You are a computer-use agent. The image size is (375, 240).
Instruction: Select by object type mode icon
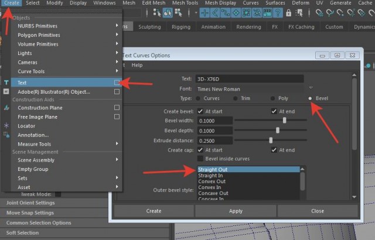168,13
